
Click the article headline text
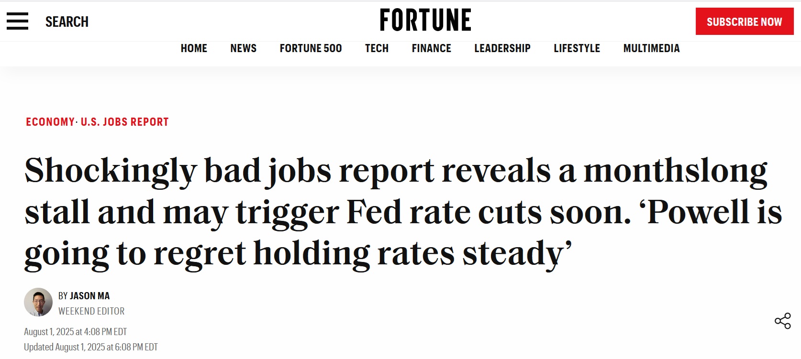403,212
